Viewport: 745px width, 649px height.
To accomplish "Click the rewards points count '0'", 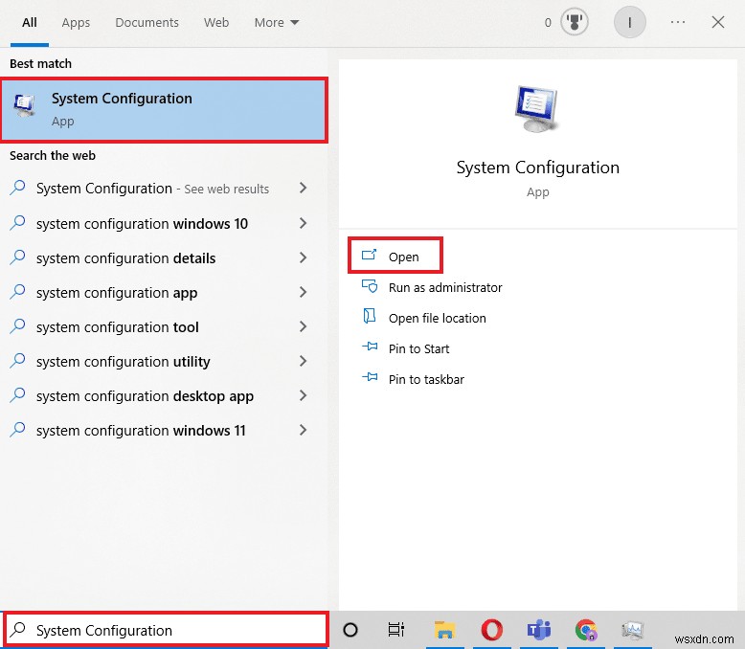I will coord(548,22).
